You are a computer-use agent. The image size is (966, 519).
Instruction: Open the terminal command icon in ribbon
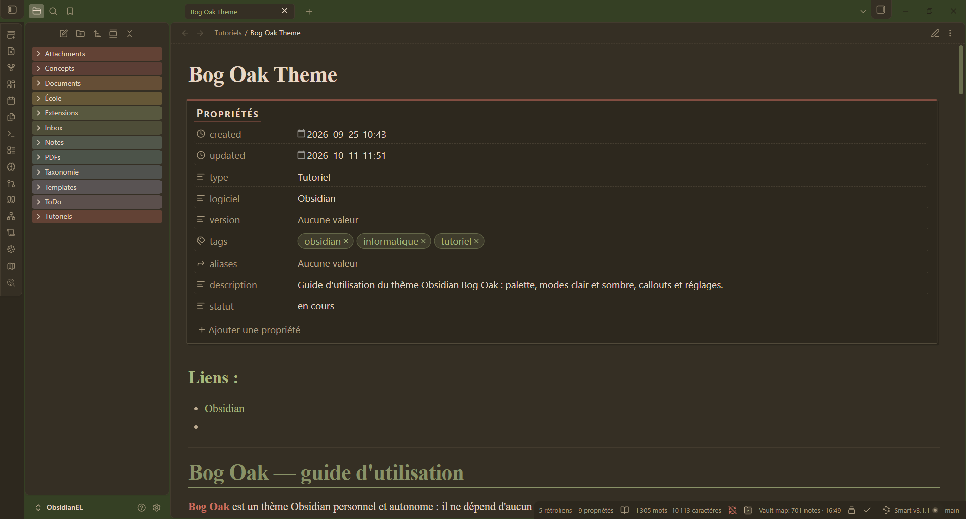coord(11,134)
